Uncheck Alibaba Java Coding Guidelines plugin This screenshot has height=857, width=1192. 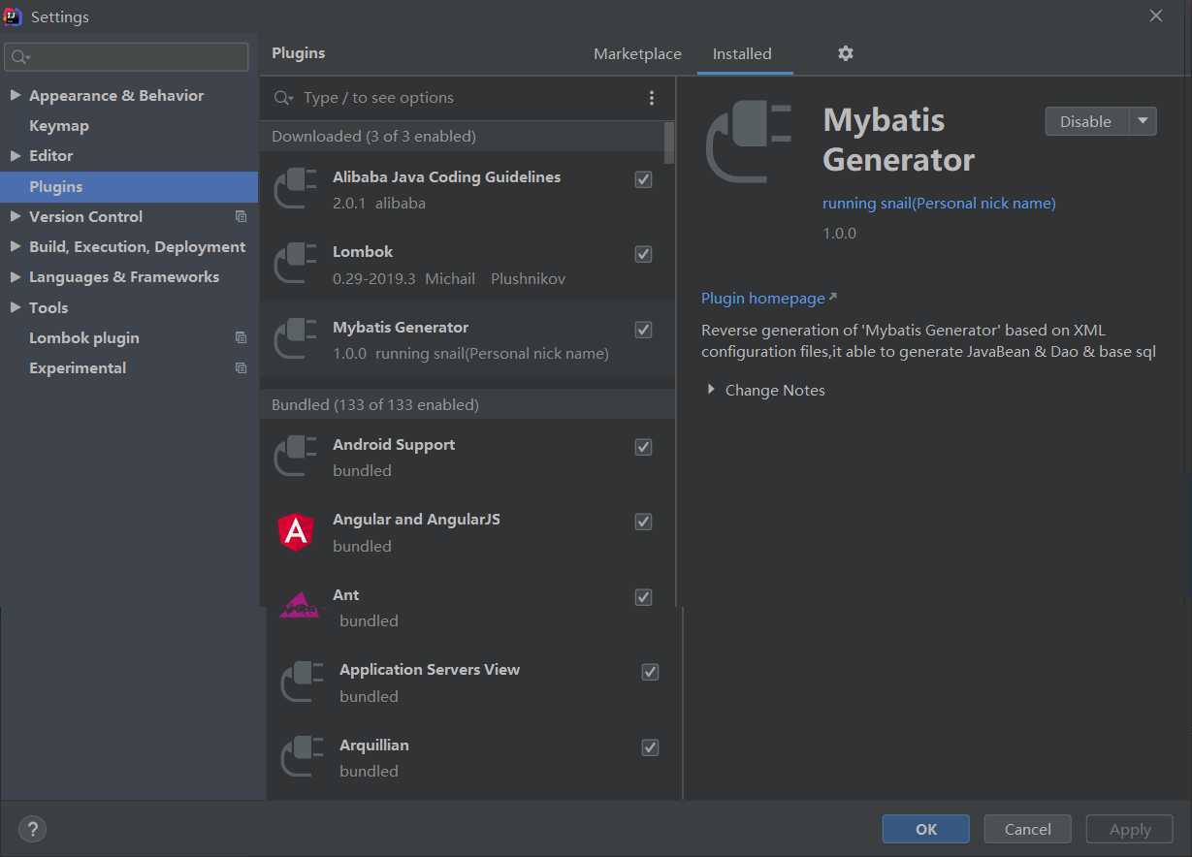(x=643, y=179)
